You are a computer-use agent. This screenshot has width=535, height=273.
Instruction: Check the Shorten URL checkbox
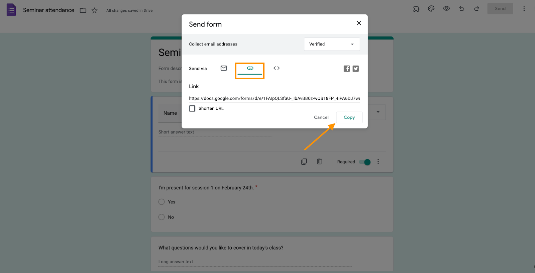(x=192, y=108)
